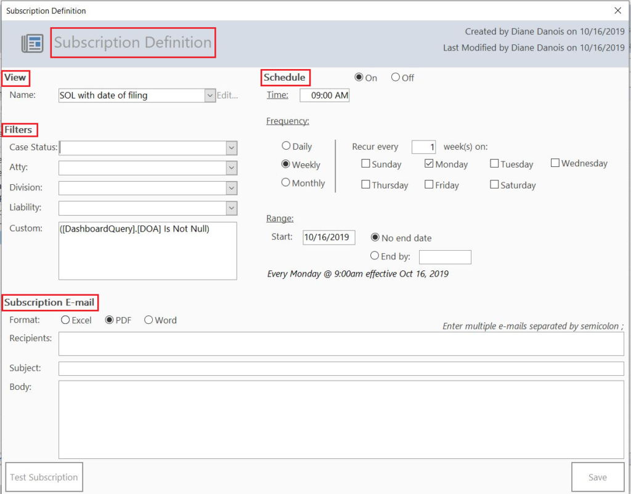Click the Frequency label link

(288, 121)
